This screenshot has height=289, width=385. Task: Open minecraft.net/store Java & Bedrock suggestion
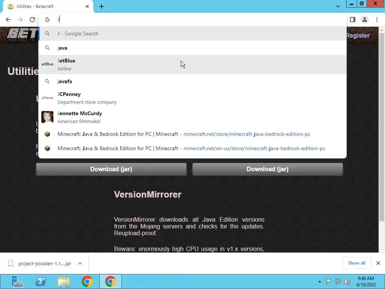click(192, 134)
